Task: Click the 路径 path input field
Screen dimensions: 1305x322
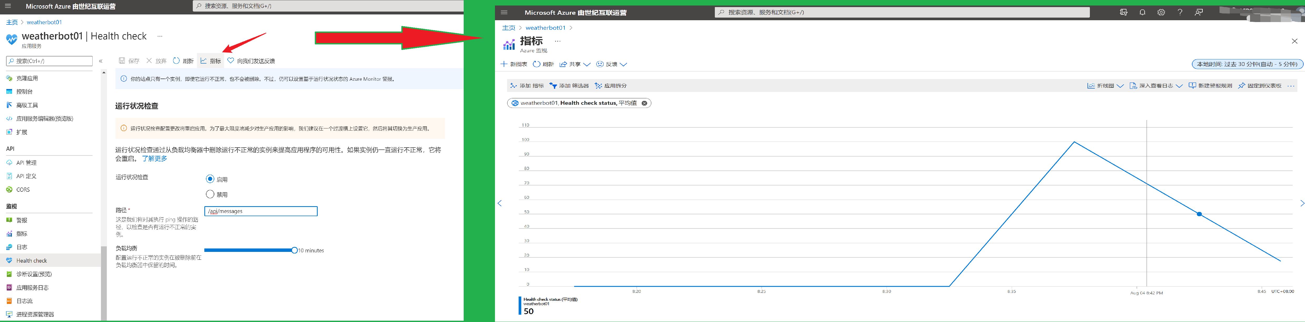Action: (x=261, y=211)
